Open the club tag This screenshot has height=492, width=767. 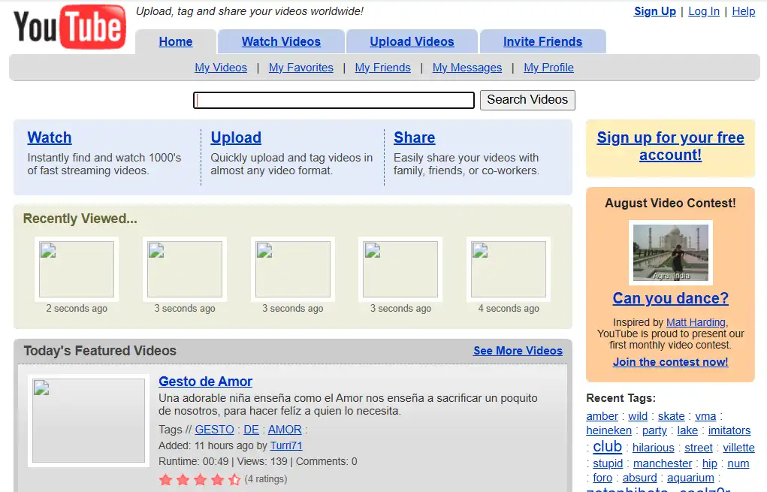coord(608,446)
